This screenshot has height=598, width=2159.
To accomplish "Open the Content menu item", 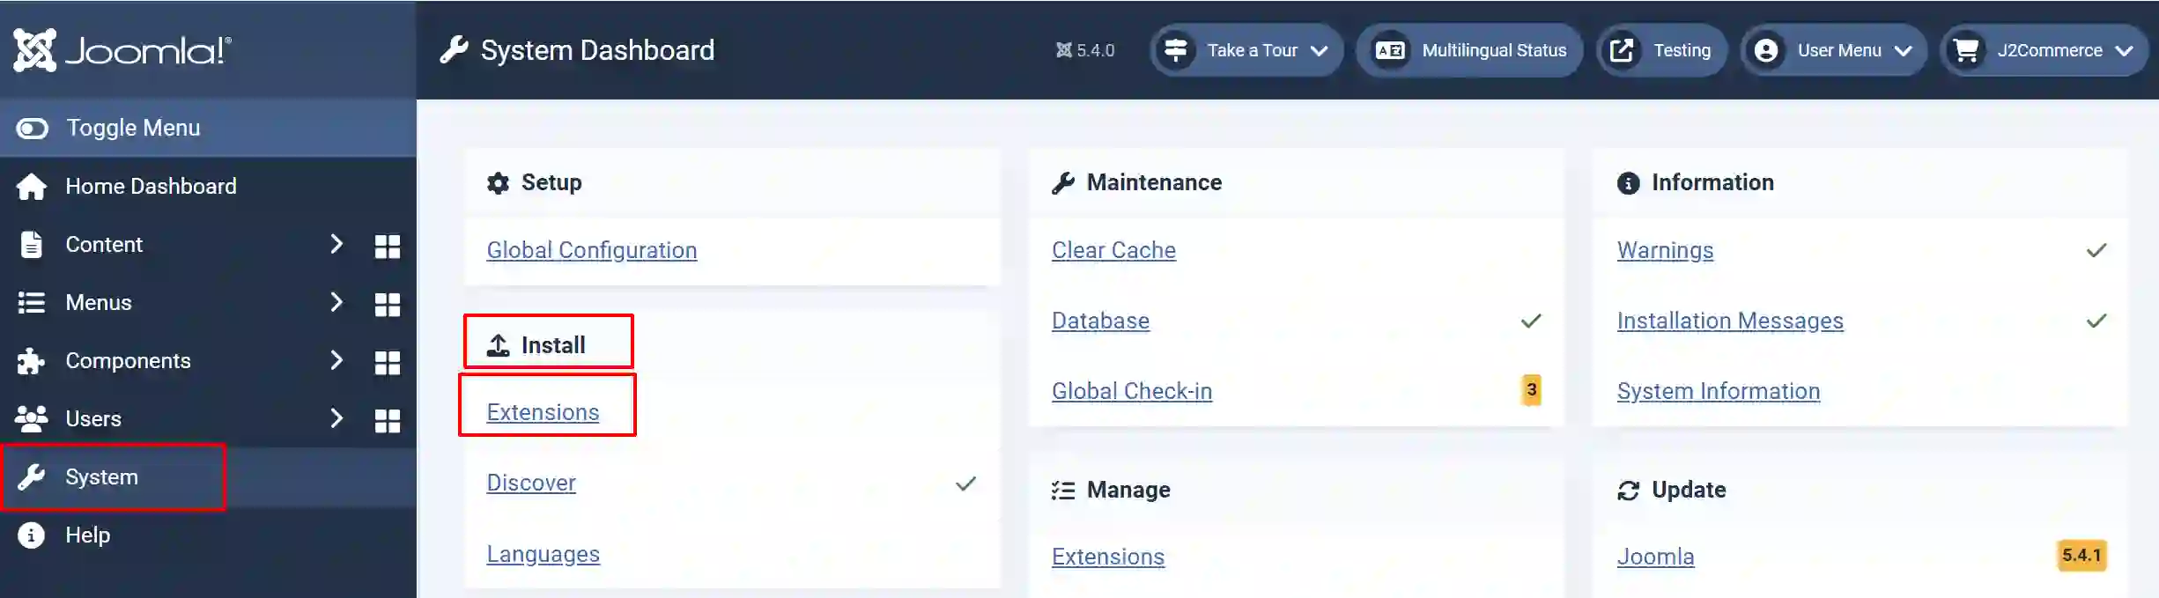I will [104, 244].
